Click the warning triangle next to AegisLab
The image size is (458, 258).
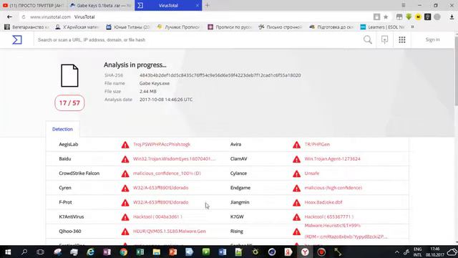tap(125, 145)
